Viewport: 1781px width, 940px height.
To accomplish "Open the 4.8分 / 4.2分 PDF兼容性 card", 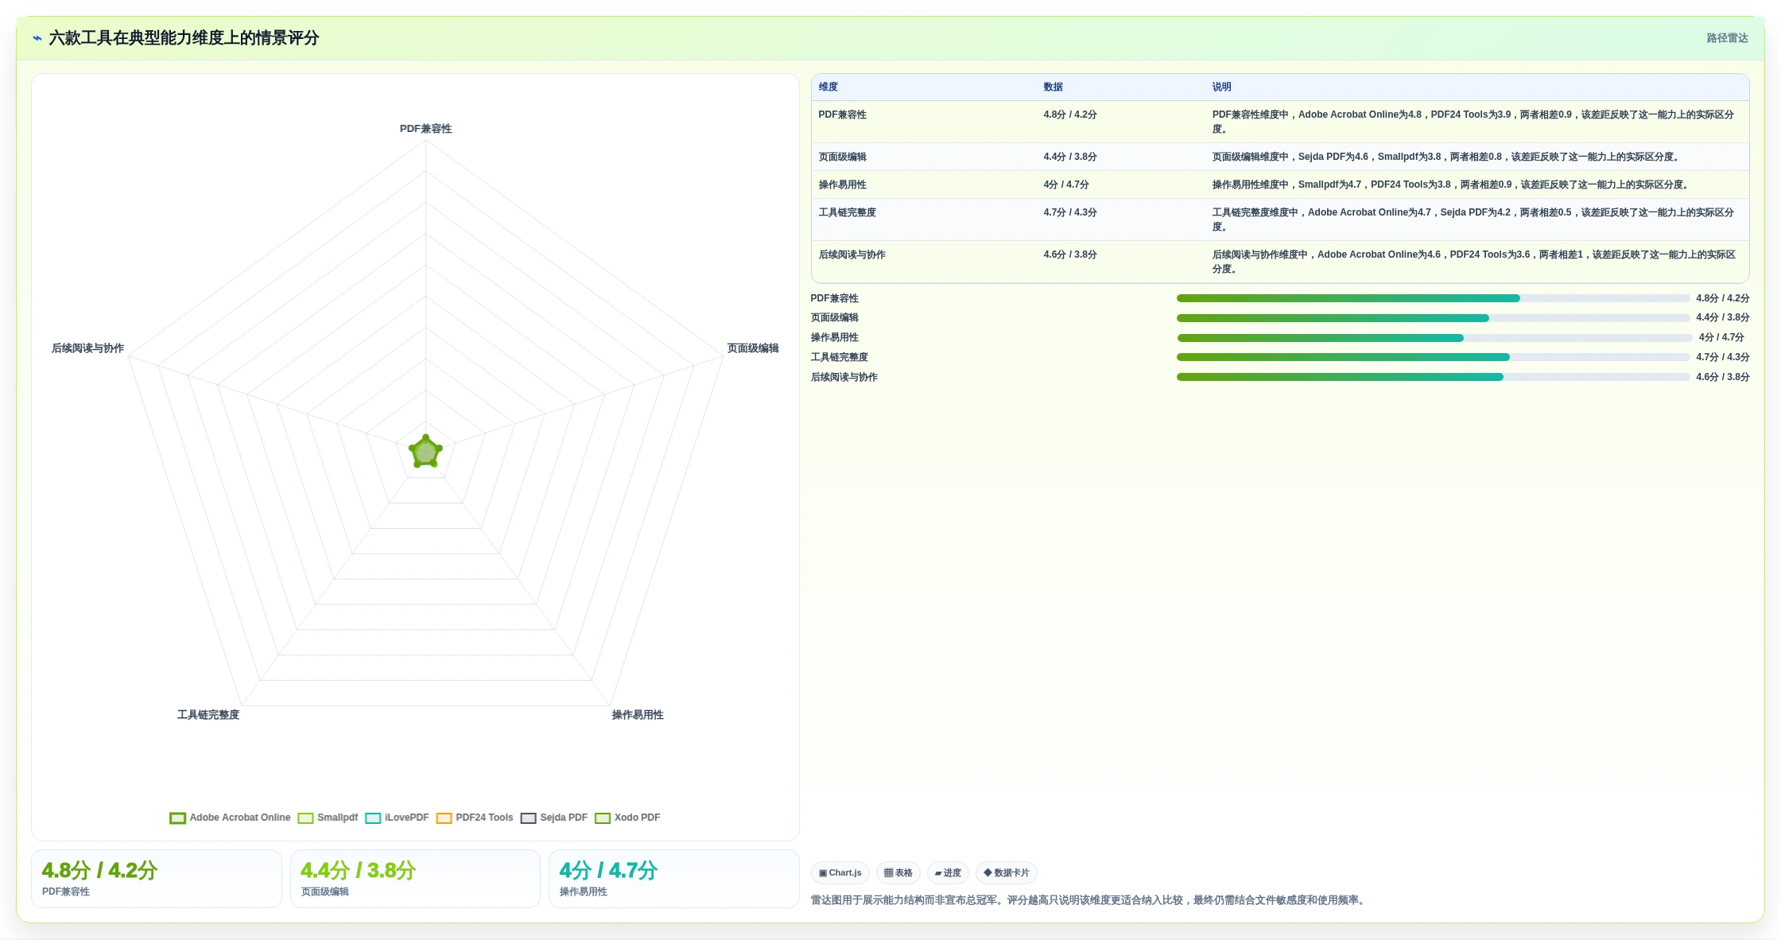I will click(157, 879).
